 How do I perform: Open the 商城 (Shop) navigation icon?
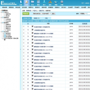click(x=56, y=3)
